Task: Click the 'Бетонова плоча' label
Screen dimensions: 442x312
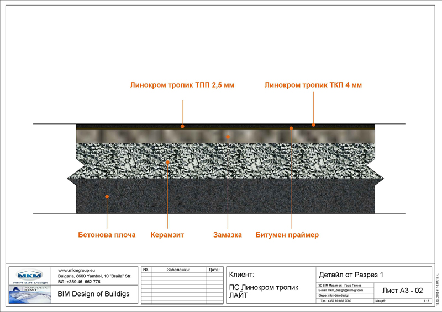Action: [x=107, y=235]
